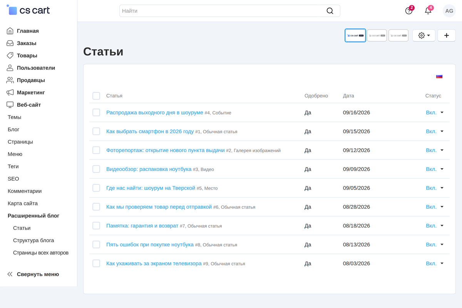Screen dimensions: 462x308
Task: Open the Темы menu item
Action: pyautogui.click(x=15, y=117)
